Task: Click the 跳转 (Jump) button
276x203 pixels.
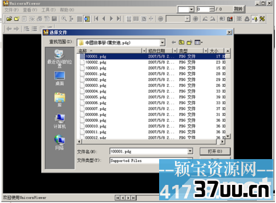Action: pos(238,9)
